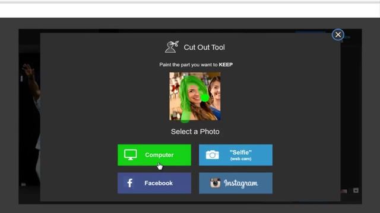The height and width of the screenshot is (213, 380).
Task: Pick the Facebook photo source button
Action: coord(154,183)
